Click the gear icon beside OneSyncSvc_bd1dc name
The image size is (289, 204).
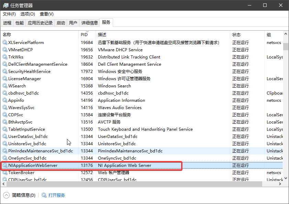5,158
